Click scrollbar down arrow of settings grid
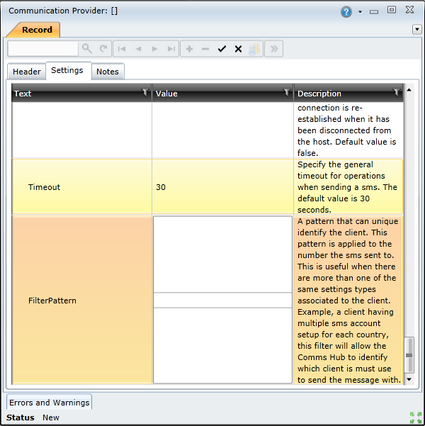 (x=409, y=379)
